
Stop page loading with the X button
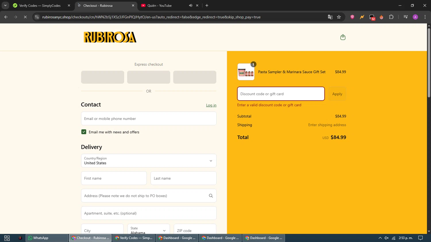[25, 17]
